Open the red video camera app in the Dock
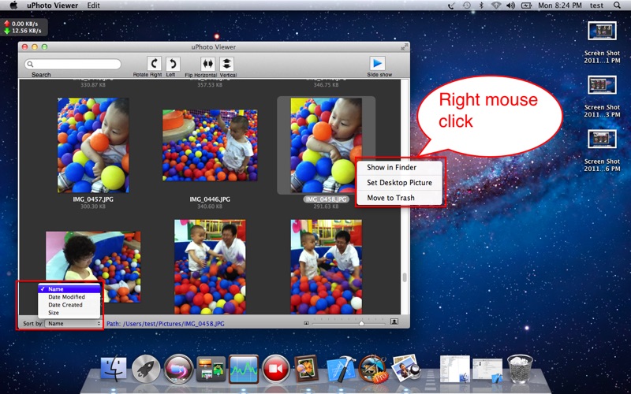631x394 pixels. point(276,369)
